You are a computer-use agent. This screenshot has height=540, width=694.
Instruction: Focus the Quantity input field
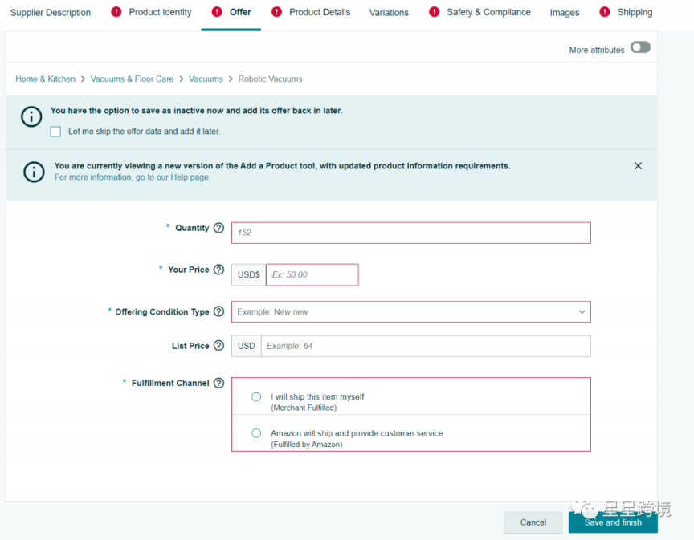410,233
